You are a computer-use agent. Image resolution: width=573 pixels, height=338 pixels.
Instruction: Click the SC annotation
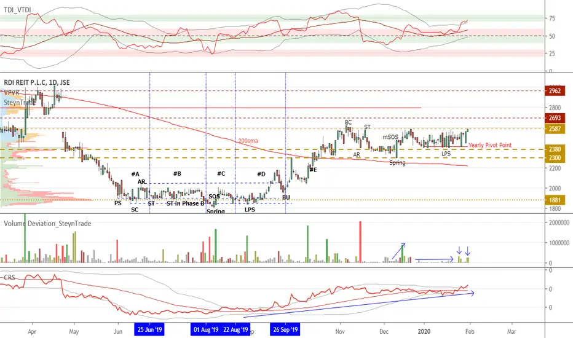click(x=135, y=210)
